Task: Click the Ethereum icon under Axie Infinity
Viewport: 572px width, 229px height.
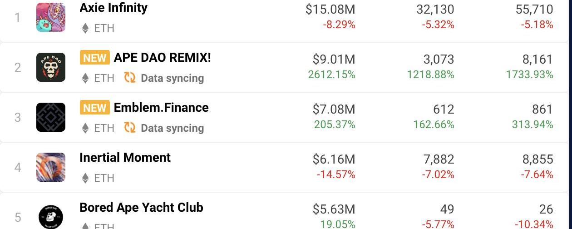Action: 85,28
